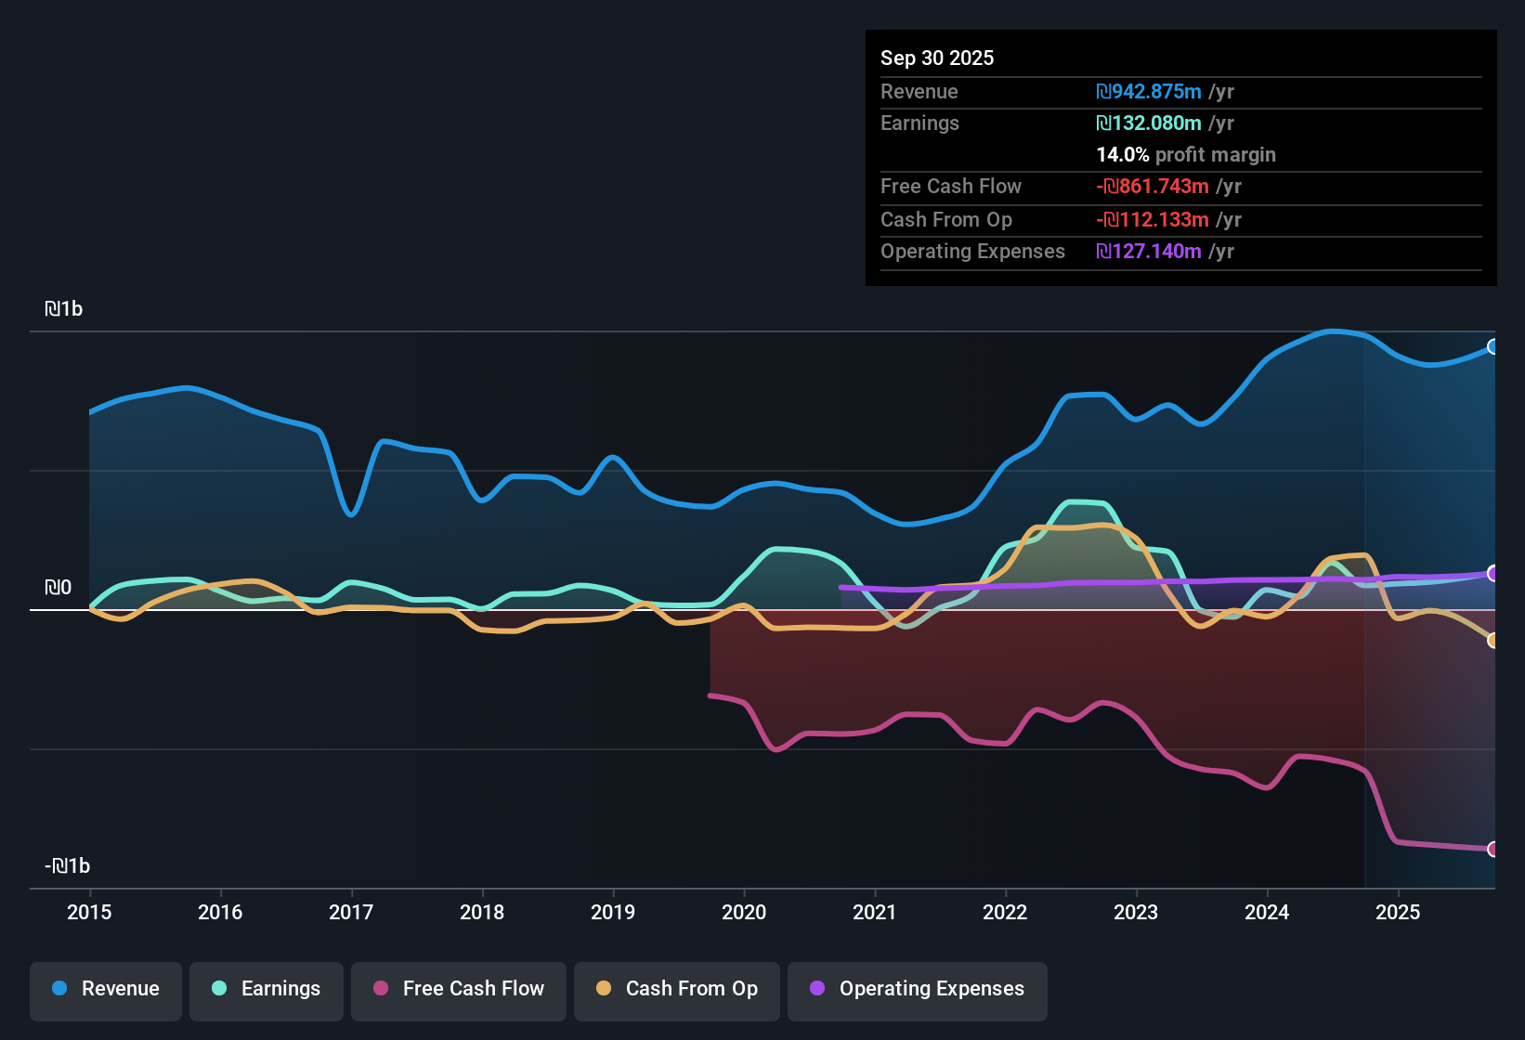Click the purple Operating Expenses legend dot
The width and height of the screenshot is (1525, 1040).
point(815,989)
